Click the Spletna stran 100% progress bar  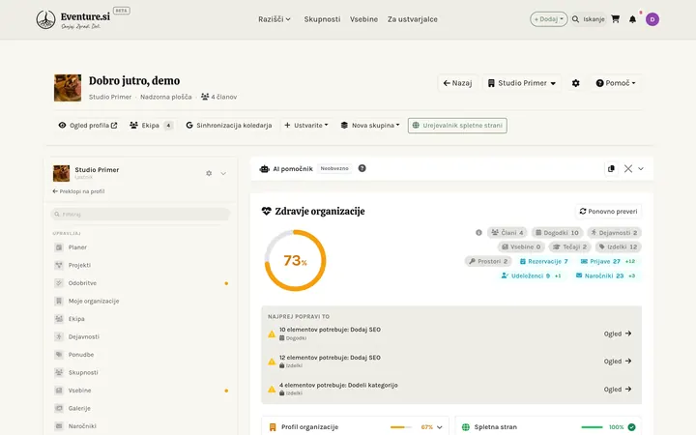click(x=592, y=427)
